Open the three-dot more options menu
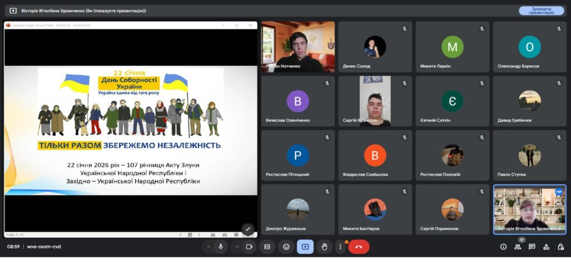The width and height of the screenshot is (571, 275). pyautogui.click(x=340, y=247)
